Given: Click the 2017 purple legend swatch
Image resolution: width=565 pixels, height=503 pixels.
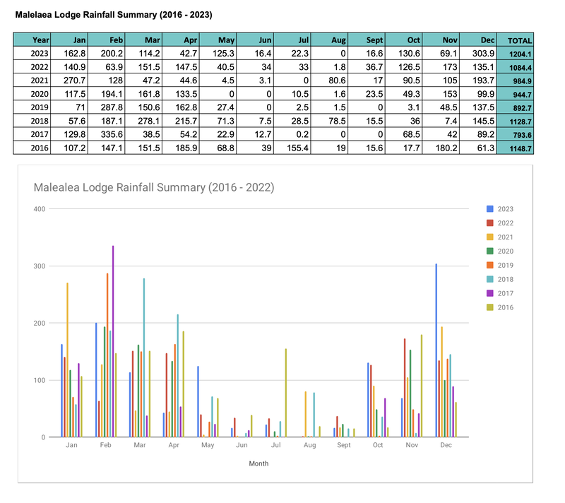Looking at the screenshot, I should point(489,293).
